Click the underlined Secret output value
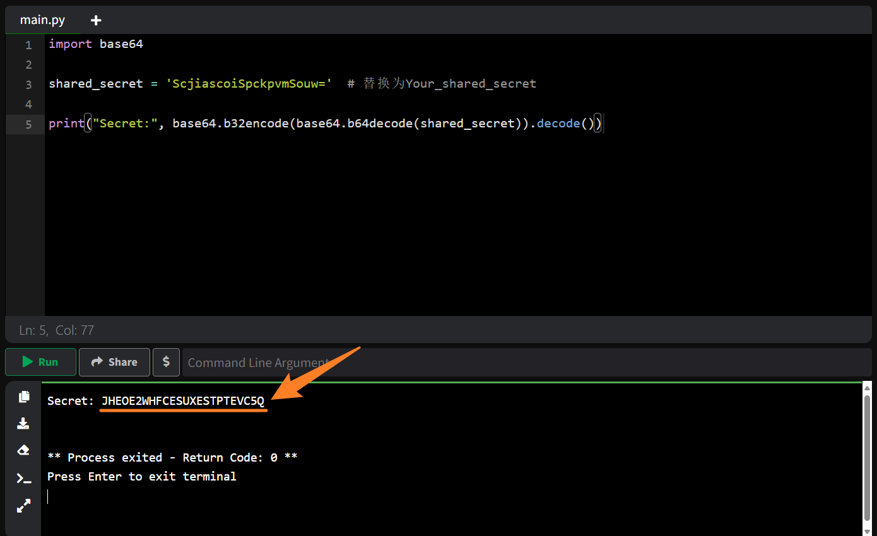The image size is (877, 536). tap(183, 401)
